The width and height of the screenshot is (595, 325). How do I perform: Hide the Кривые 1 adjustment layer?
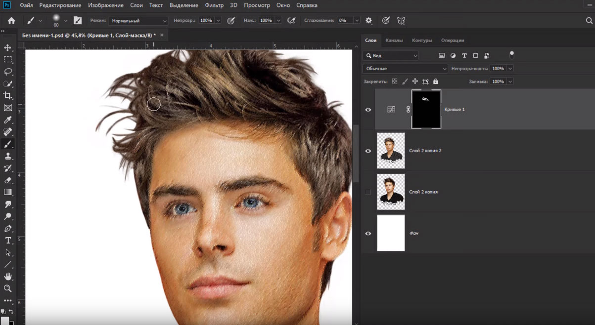click(368, 110)
